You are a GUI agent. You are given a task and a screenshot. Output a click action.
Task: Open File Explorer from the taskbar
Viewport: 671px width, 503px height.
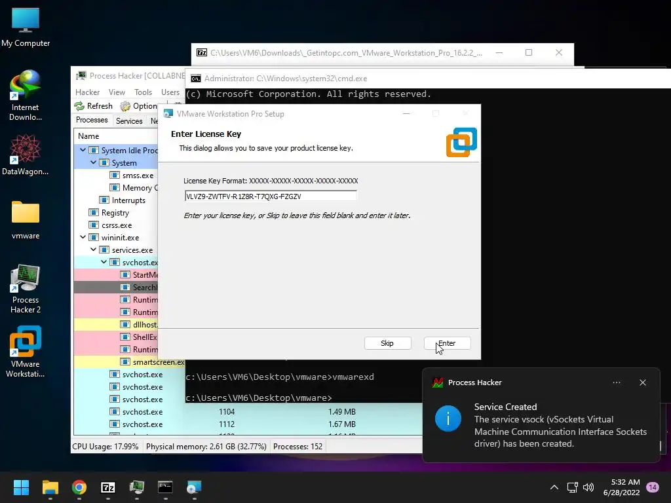[50, 487]
